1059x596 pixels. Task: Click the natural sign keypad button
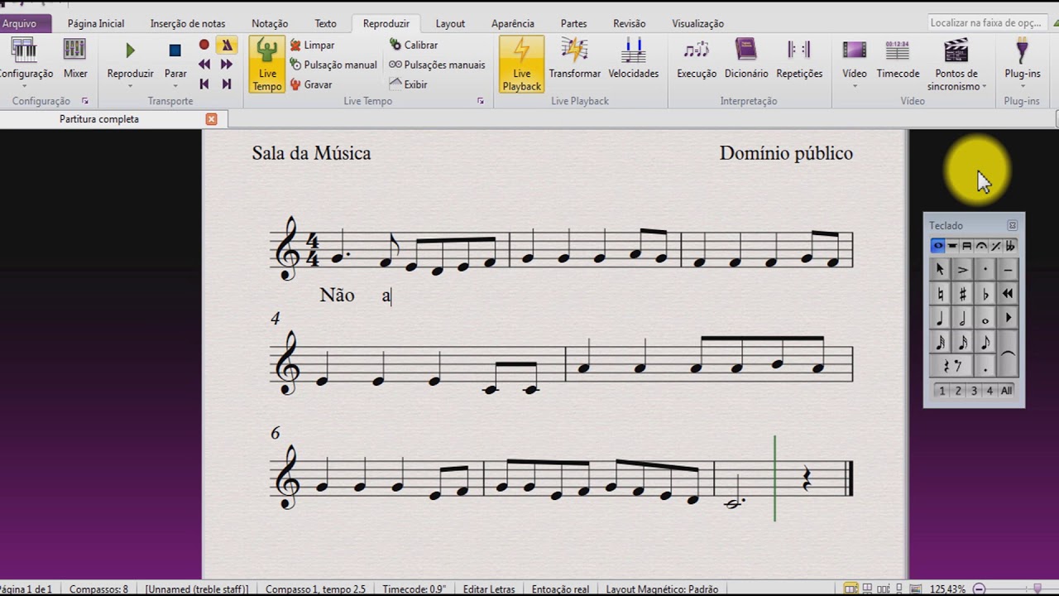click(x=940, y=293)
